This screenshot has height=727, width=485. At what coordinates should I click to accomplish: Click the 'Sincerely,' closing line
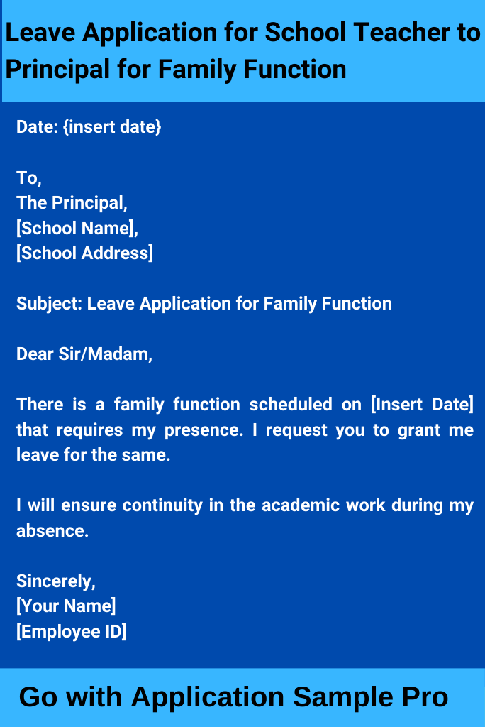(55, 581)
